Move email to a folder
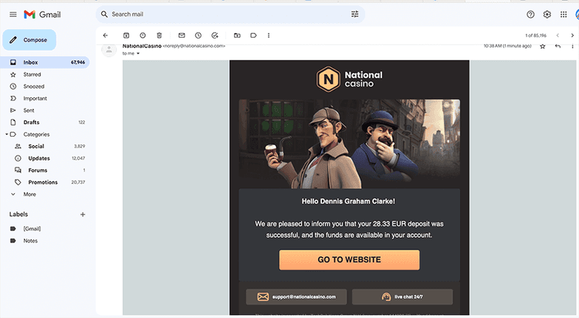The height and width of the screenshot is (318, 579). tap(237, 36)
